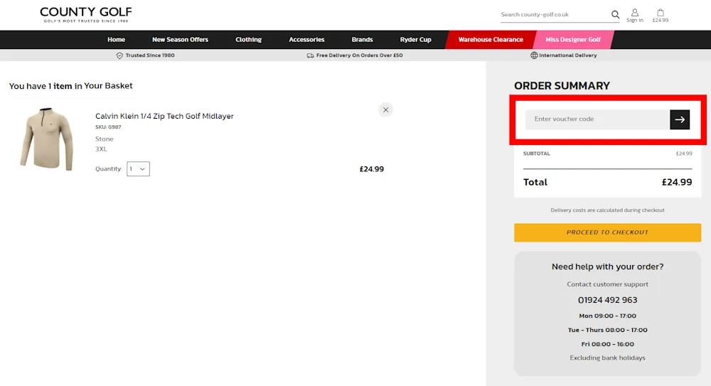711x386 pixels.
Task: Open the Accessories menu
Action: pyautogui.click(x=306, y=40)
